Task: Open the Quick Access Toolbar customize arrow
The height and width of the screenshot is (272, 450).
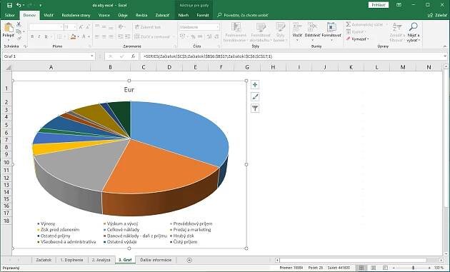Action: [41, 5]
